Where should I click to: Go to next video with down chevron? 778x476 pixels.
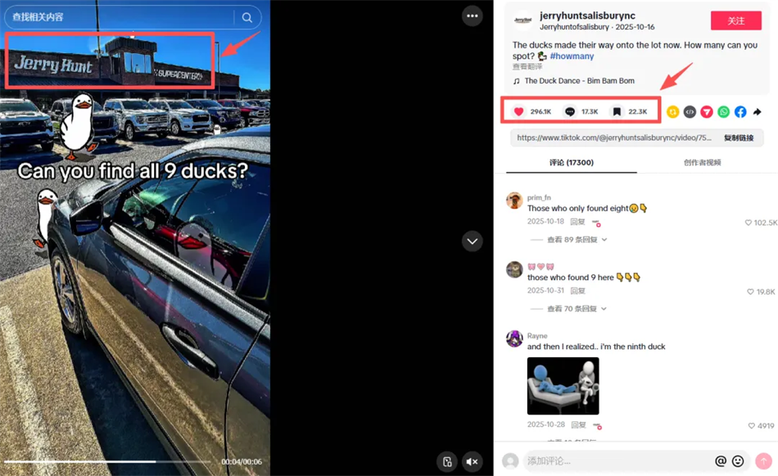[472, 241]
